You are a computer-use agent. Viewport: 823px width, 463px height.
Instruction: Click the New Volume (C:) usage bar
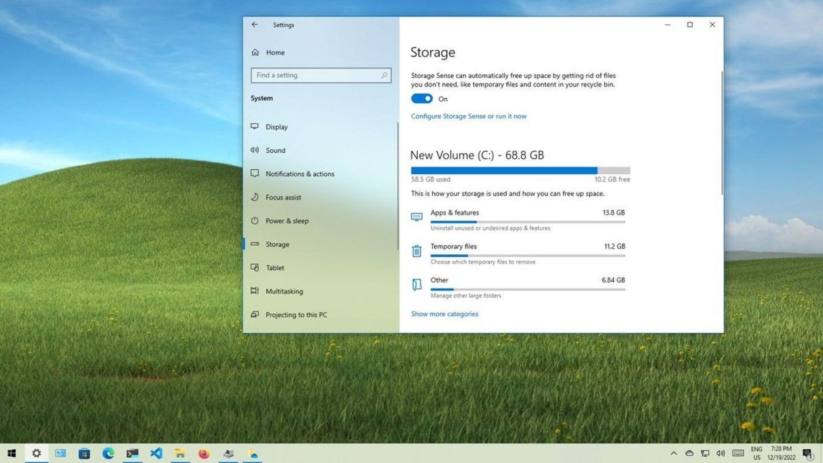(521, 170)
